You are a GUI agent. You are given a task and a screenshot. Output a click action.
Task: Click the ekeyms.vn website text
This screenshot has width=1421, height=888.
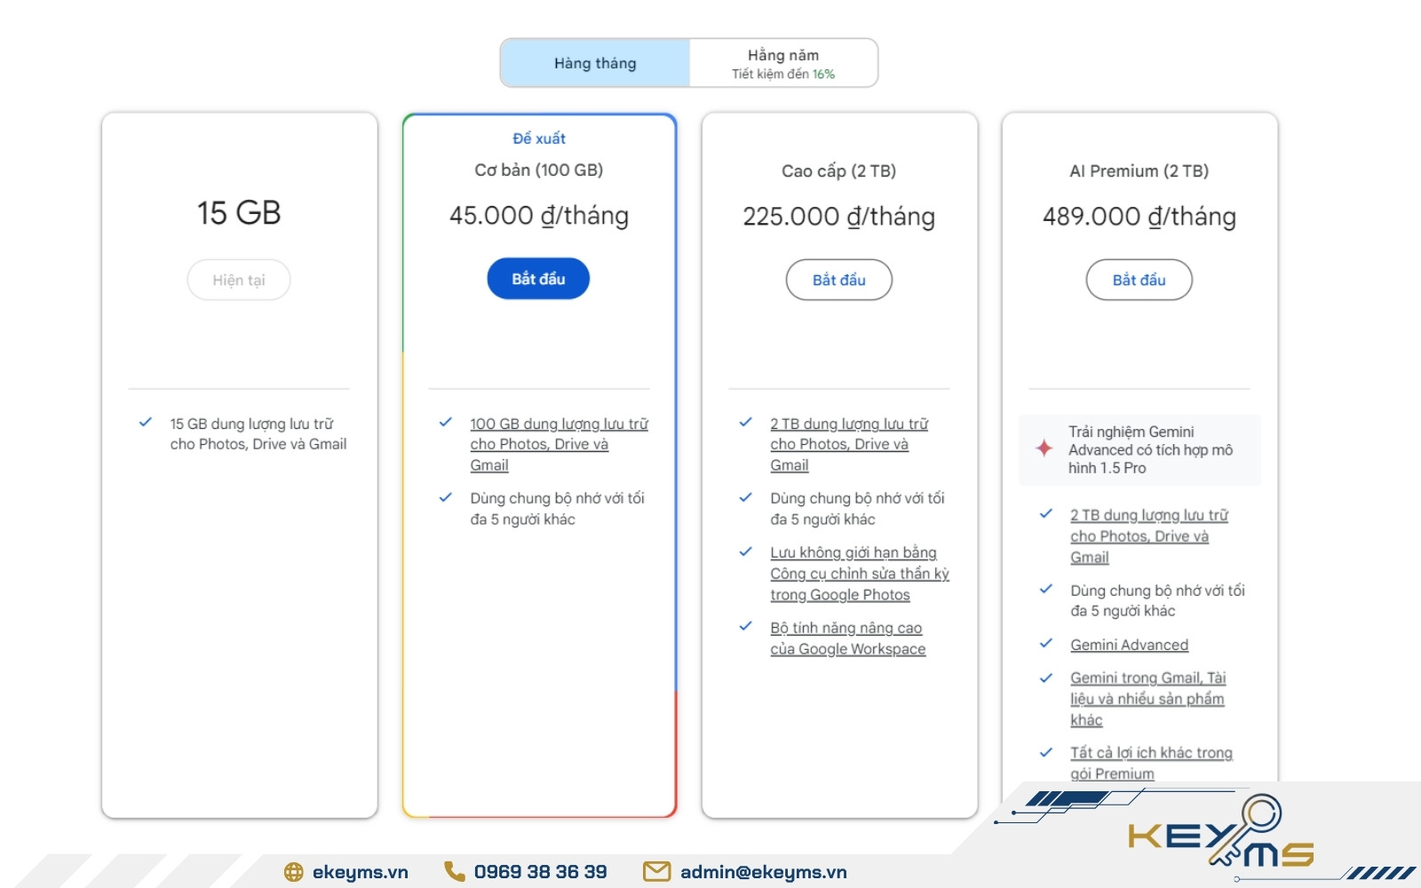[x=360, y=872]
